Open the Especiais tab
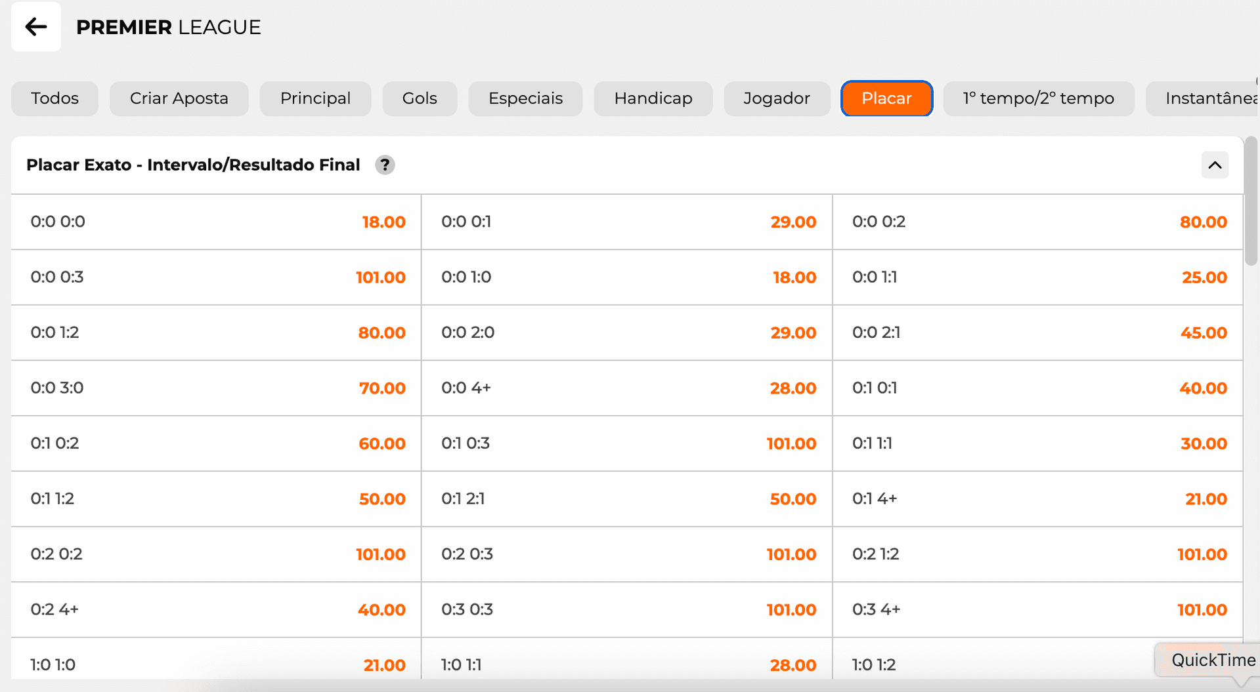Image resolution: width=1260 pixels, height=692 pixels. [525, 98]
